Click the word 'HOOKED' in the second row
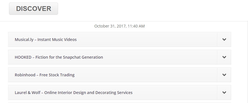The width and height of the screenshot is (248, 103). point(23,57)
